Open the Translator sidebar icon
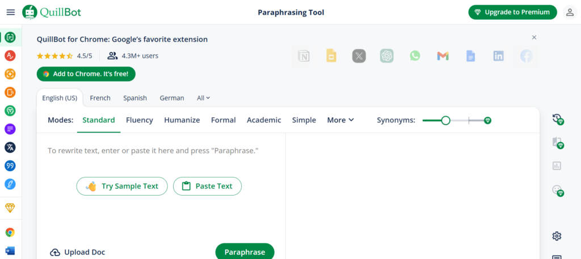581x259 pixels. pos(10,147)
